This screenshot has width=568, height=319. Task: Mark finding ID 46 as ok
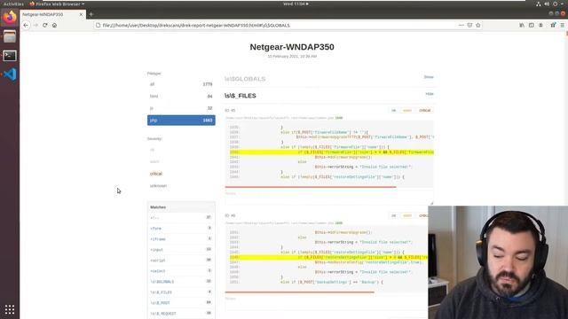click(394, 215)
